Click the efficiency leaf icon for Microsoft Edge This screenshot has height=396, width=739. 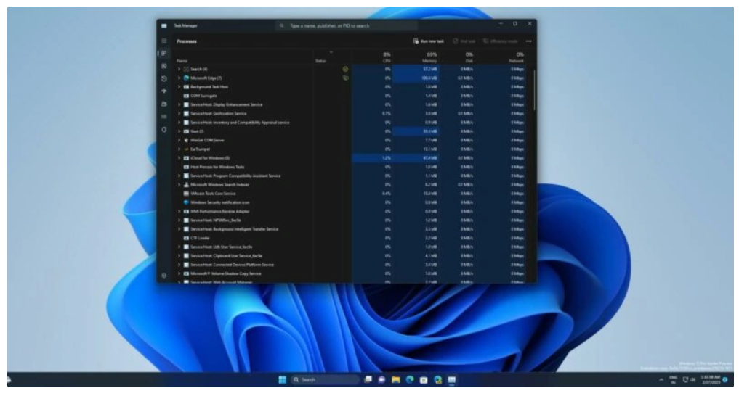pyautogui.click(x=345, y=78)
